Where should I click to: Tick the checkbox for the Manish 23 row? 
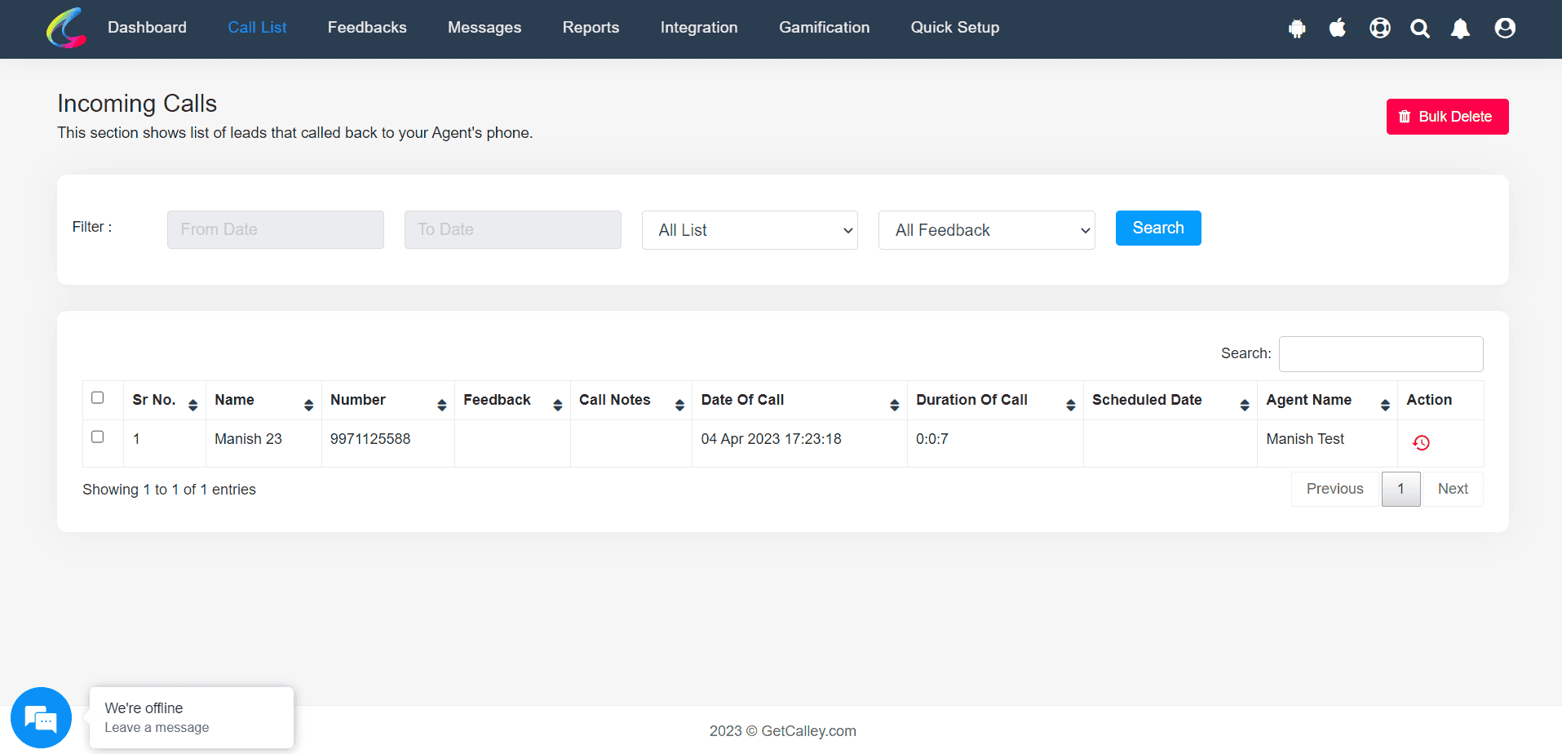coord(98,437)
